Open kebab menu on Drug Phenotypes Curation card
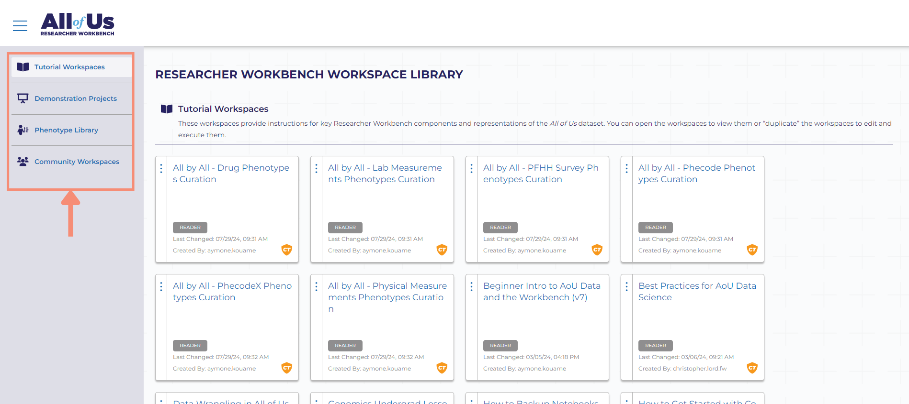The height and width of the screenshot is (404, 909). click(161, 168)
